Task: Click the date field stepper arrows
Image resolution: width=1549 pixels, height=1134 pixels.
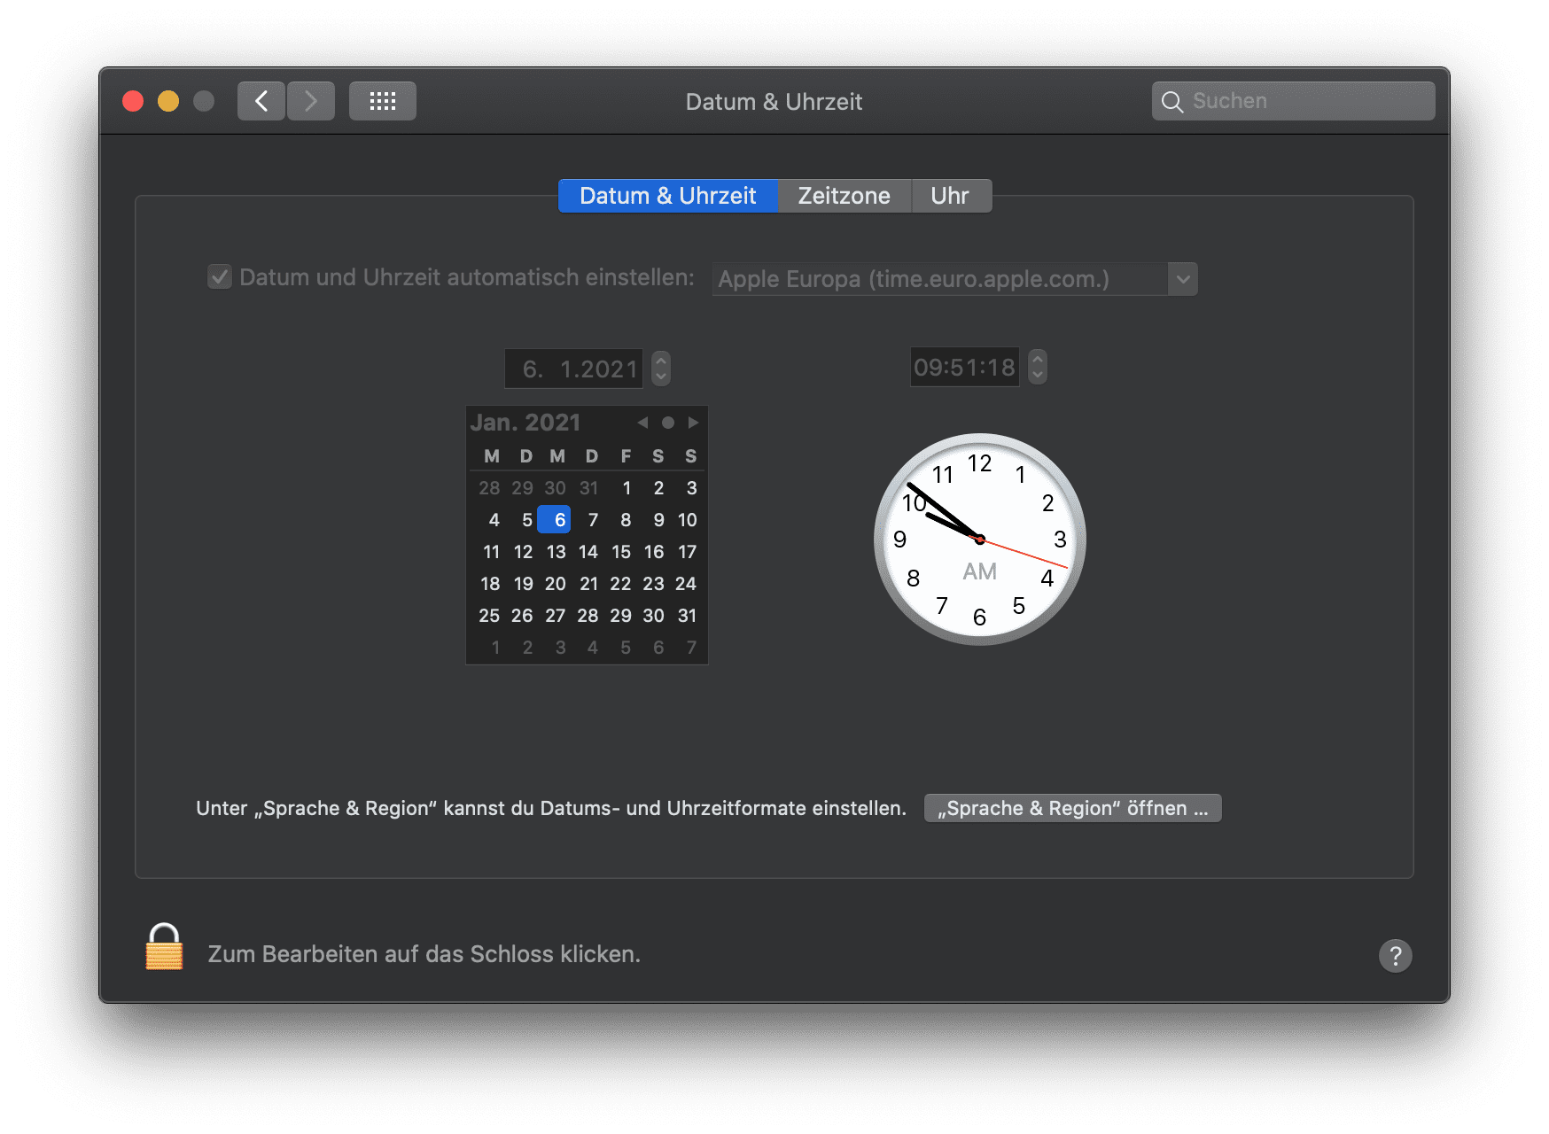Action: click(x=661, y=368)
